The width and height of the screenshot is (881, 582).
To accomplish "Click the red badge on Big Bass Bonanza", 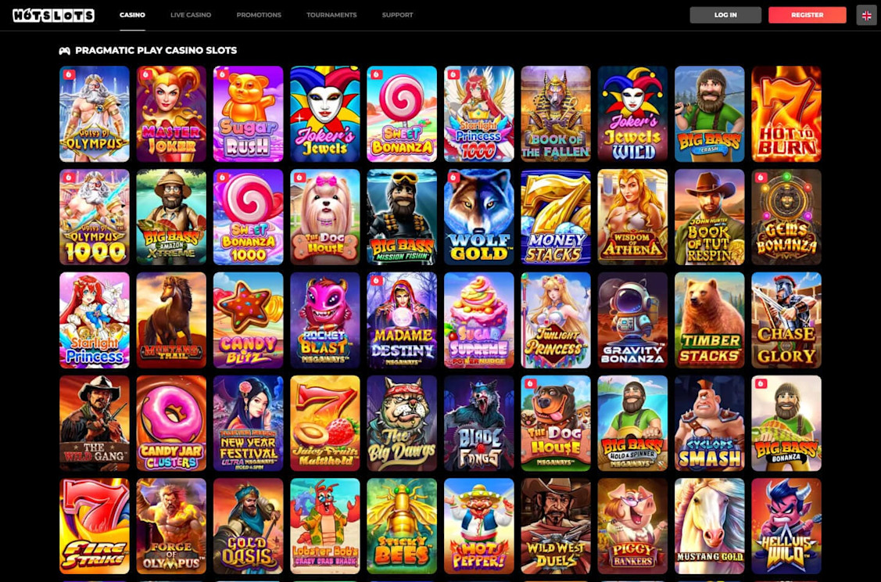I will coord(761,384).
